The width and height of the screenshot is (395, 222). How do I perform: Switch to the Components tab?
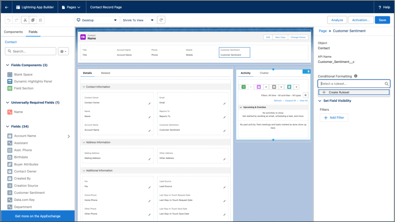pyautogui.click(x=14, y=32)
